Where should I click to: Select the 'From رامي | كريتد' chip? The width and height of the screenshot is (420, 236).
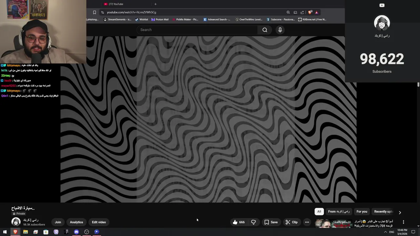(x=339, y=211)
